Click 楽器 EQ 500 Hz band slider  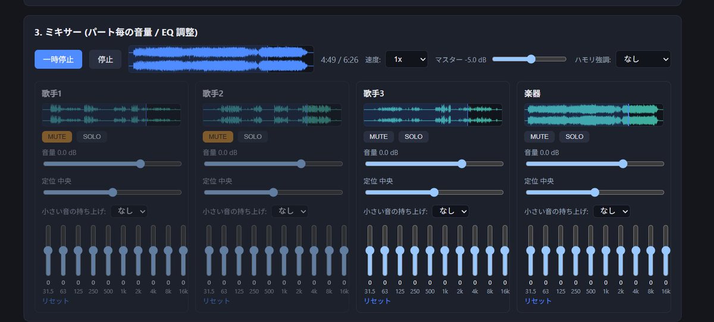click(590, 251)
